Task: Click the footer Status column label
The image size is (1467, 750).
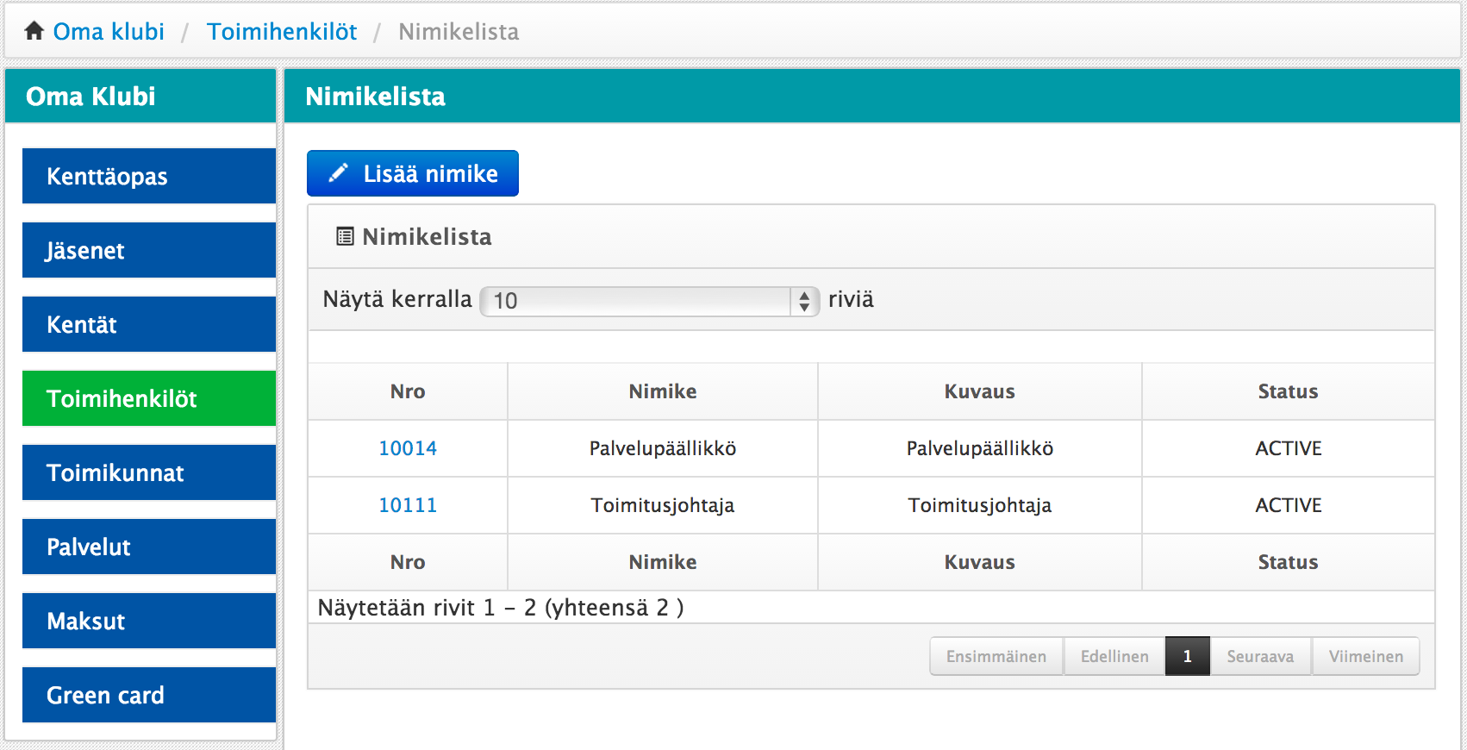Action: click(x=1289, y=562)
